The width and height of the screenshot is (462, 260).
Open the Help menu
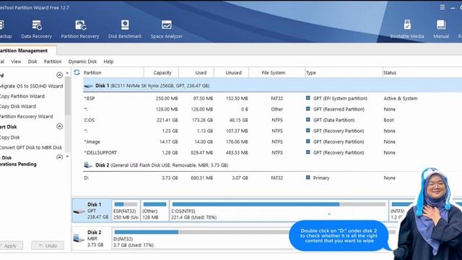[x=108, y=61]
